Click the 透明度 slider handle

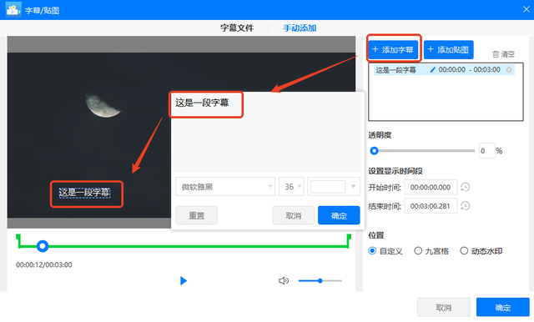tap(374, 150)
